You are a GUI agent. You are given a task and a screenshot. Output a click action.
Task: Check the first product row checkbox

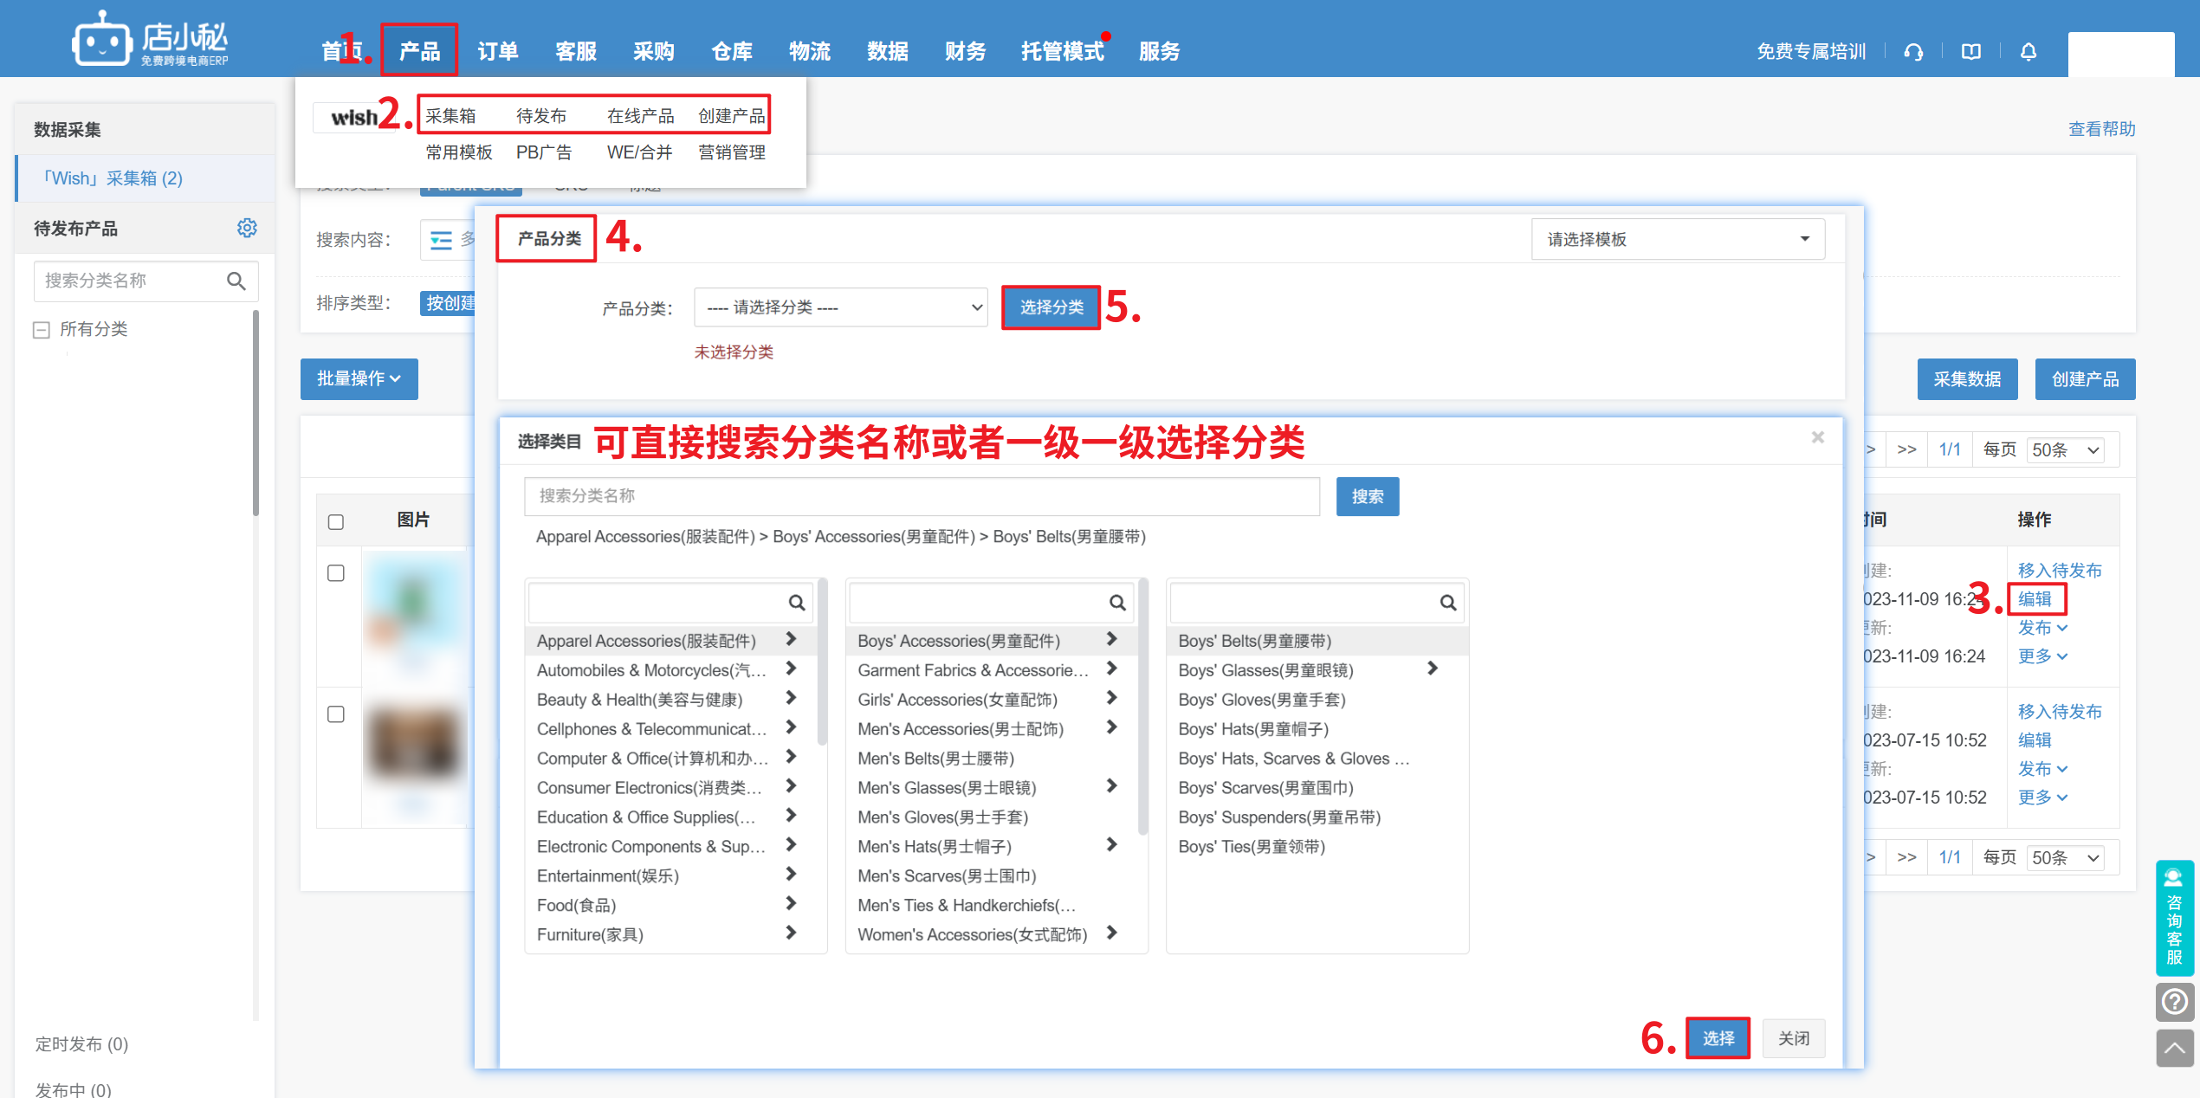[336, 573]
